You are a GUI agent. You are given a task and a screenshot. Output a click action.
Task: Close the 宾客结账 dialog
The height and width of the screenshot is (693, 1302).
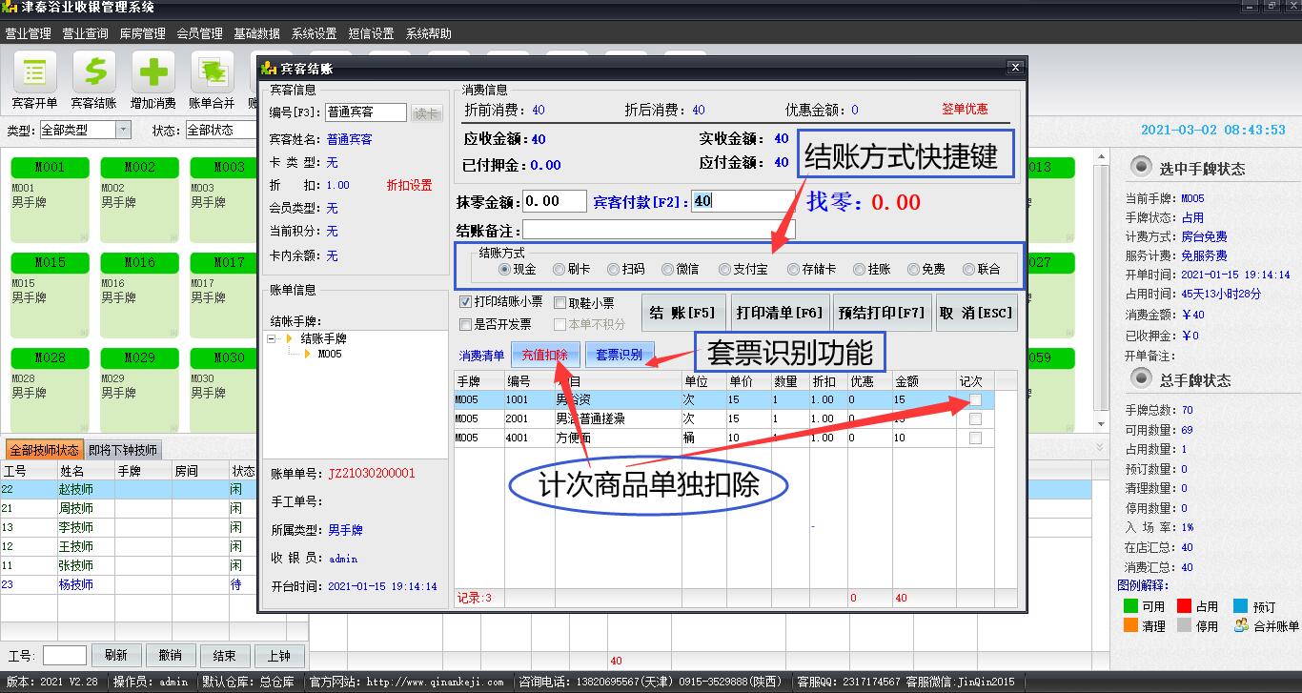click(1015, 68)
